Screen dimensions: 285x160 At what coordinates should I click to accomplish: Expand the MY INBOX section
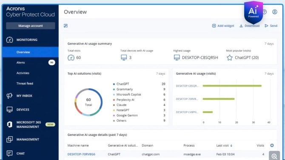click(x=24, y=95)
